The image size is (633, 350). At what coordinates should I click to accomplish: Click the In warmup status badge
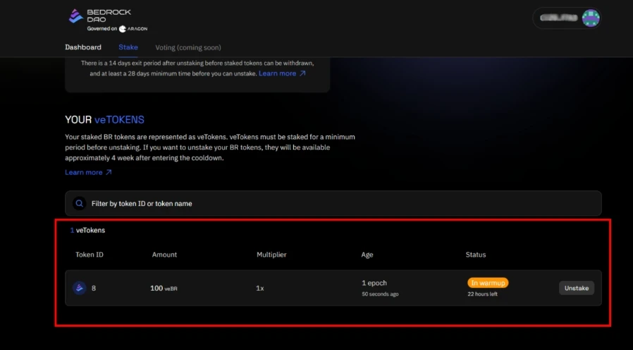click(x=488, y=283)
